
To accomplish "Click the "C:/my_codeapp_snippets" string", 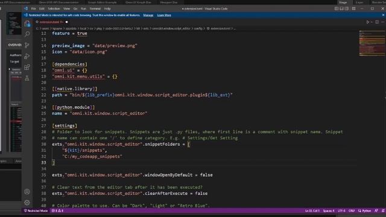I will (x=92, y=157).
